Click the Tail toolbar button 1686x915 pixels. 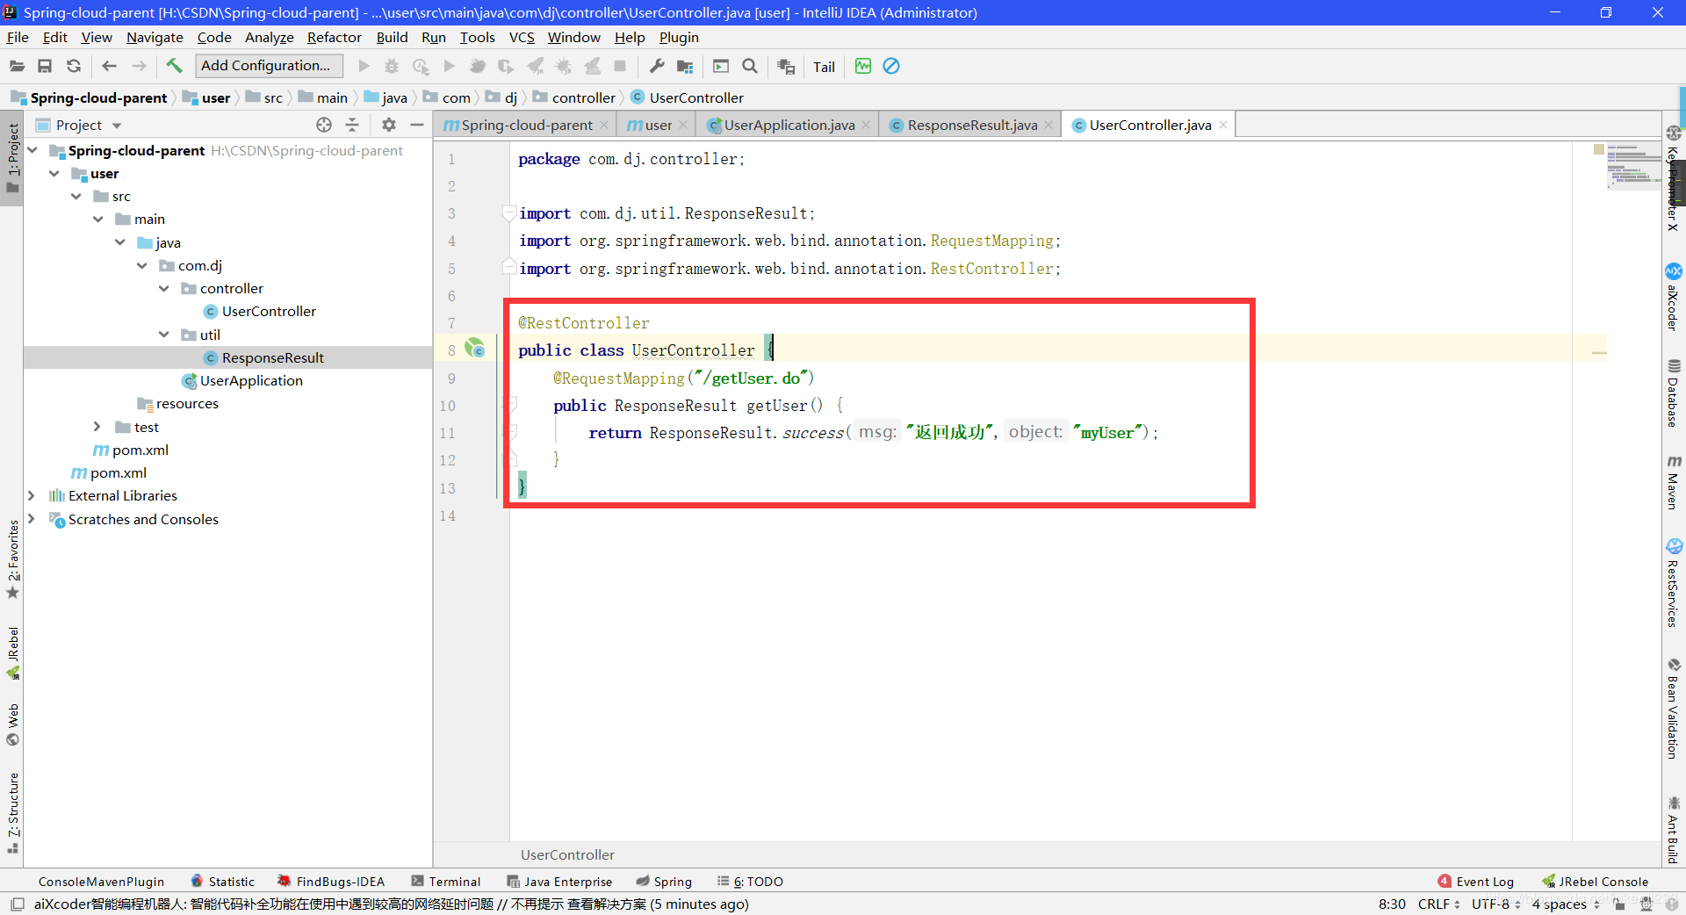point(824,67)
